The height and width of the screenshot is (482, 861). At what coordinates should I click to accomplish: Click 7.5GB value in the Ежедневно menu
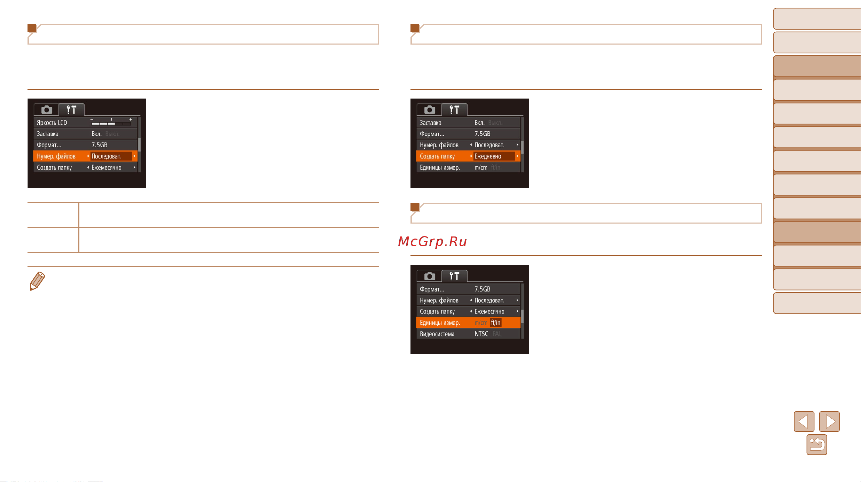pyautogui.click(x=482, y=134)
